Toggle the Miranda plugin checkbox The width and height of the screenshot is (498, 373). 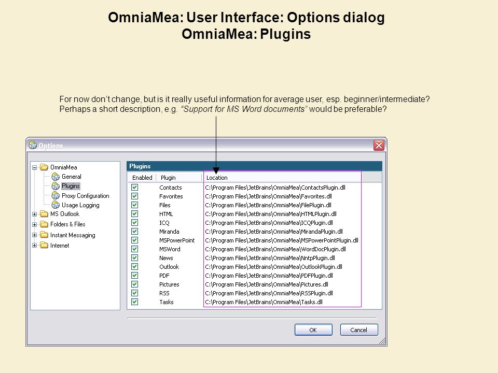(135, 232)
